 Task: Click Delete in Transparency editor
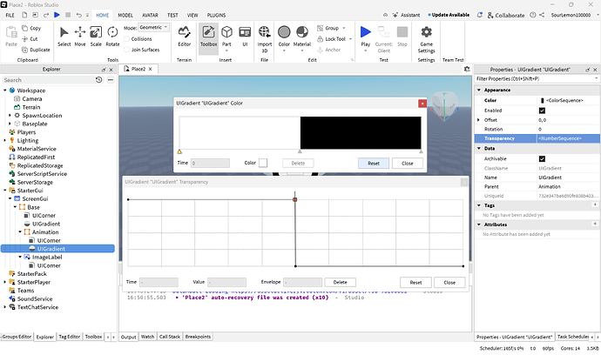tap(341, 282)
